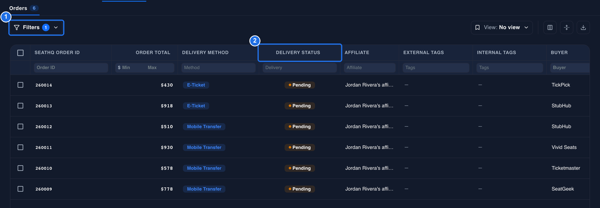Click the SeatGeek buyer cell
This screenshot has width=600, height=208.
pyautogui.click(x=562, y=189)
